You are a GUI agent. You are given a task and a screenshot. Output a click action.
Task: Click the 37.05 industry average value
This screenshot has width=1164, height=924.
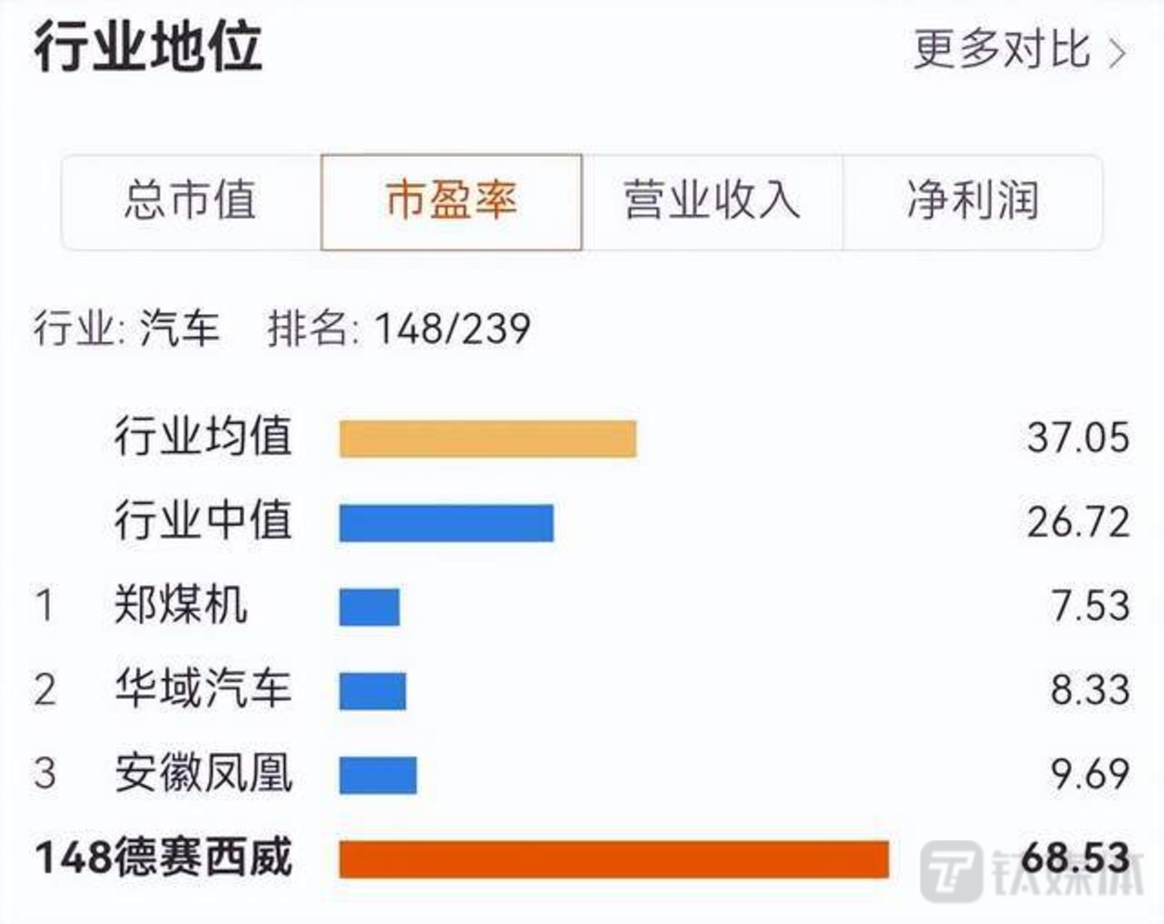(1078, 437)
